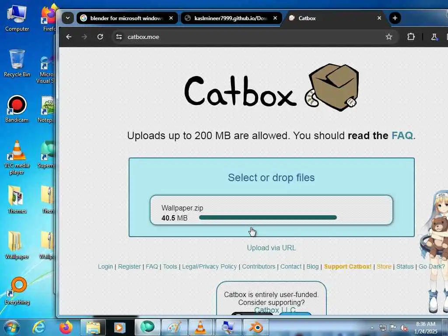This screenshot has height=336, width=448.
Task: Click the Wallpaper.zip upload progress bar
Action: point(268,218)
